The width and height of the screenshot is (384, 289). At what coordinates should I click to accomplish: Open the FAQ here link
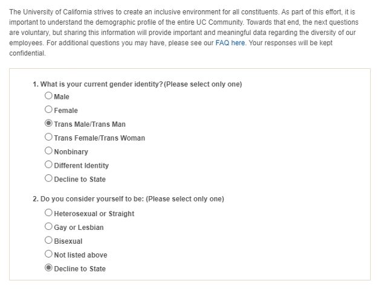[x=230, y=43]
